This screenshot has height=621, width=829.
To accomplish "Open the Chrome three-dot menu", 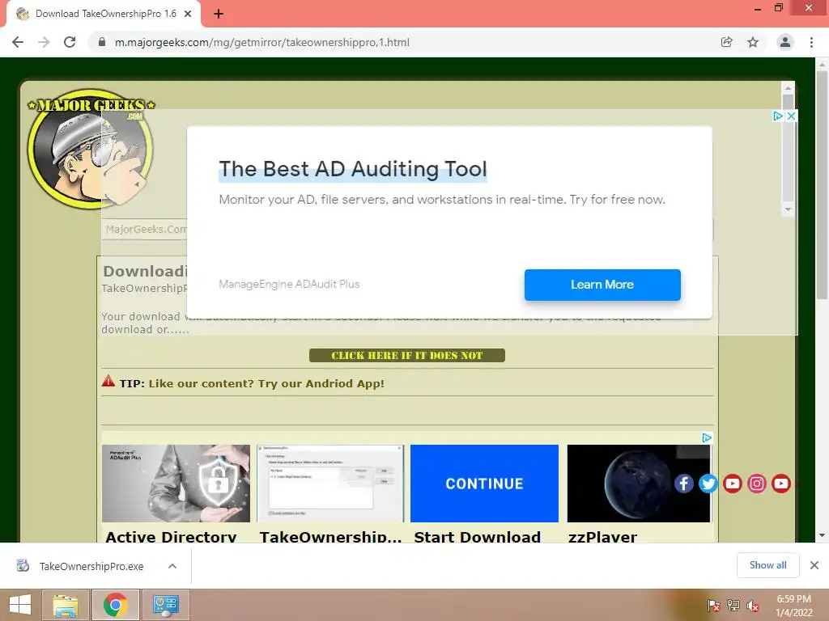I will tap(811, 42).
